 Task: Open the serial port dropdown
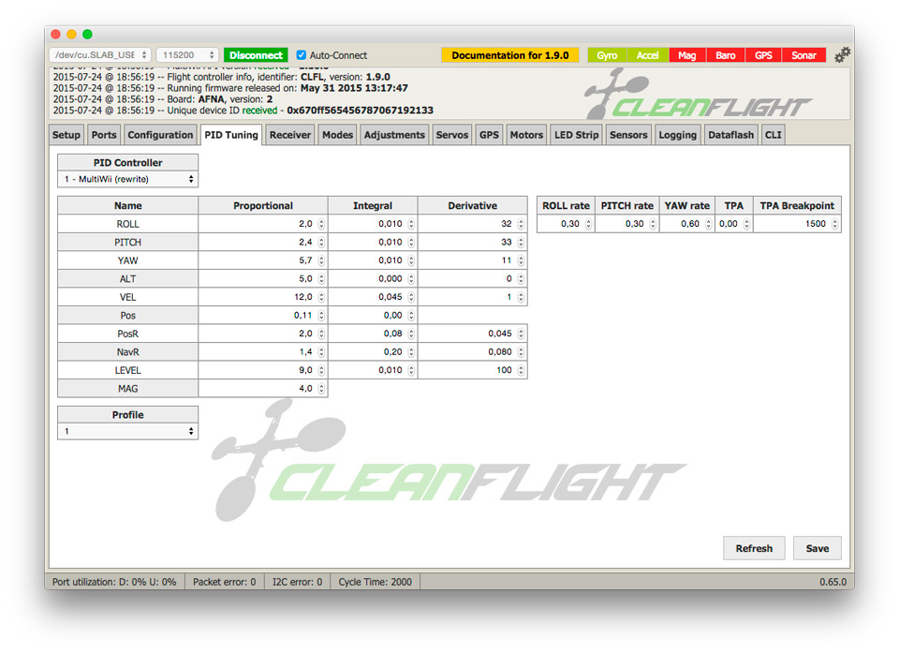(x=100, y=55)
